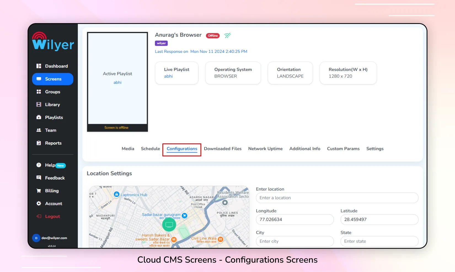Click the Operating System BROWSER card
Image resolution: width=455 pixels, height=272 pixels.
pyautogui.click(x=233, y=73)
